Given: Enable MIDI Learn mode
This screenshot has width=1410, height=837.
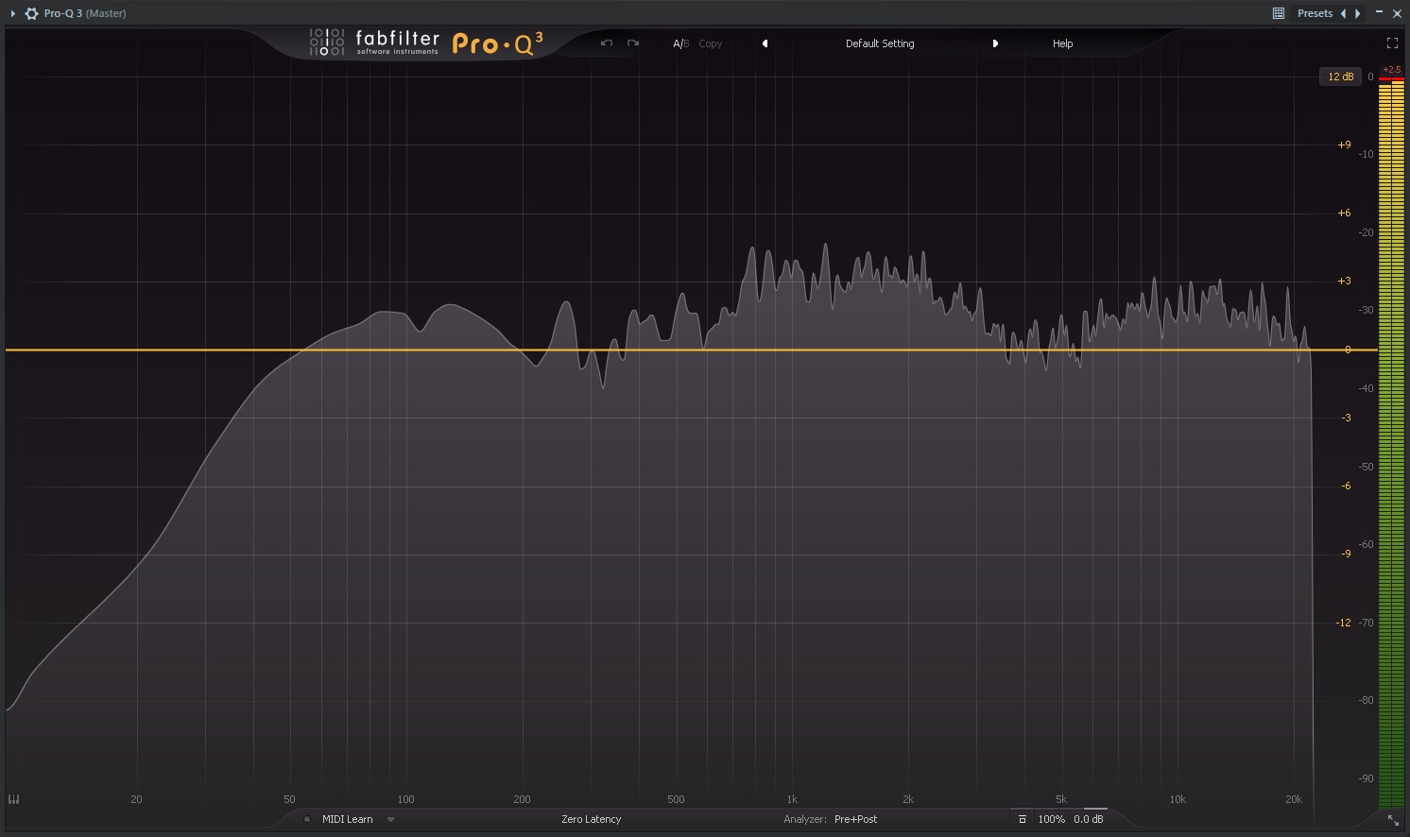Looking at the screenshot, I should point(347,819).
